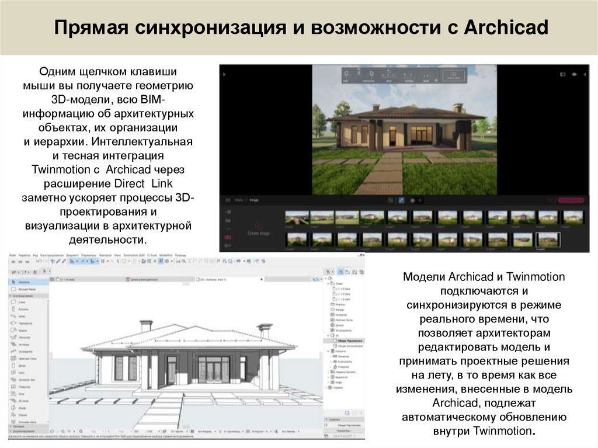Open Layout Book in Archicad navigator

tap(354, 272)
